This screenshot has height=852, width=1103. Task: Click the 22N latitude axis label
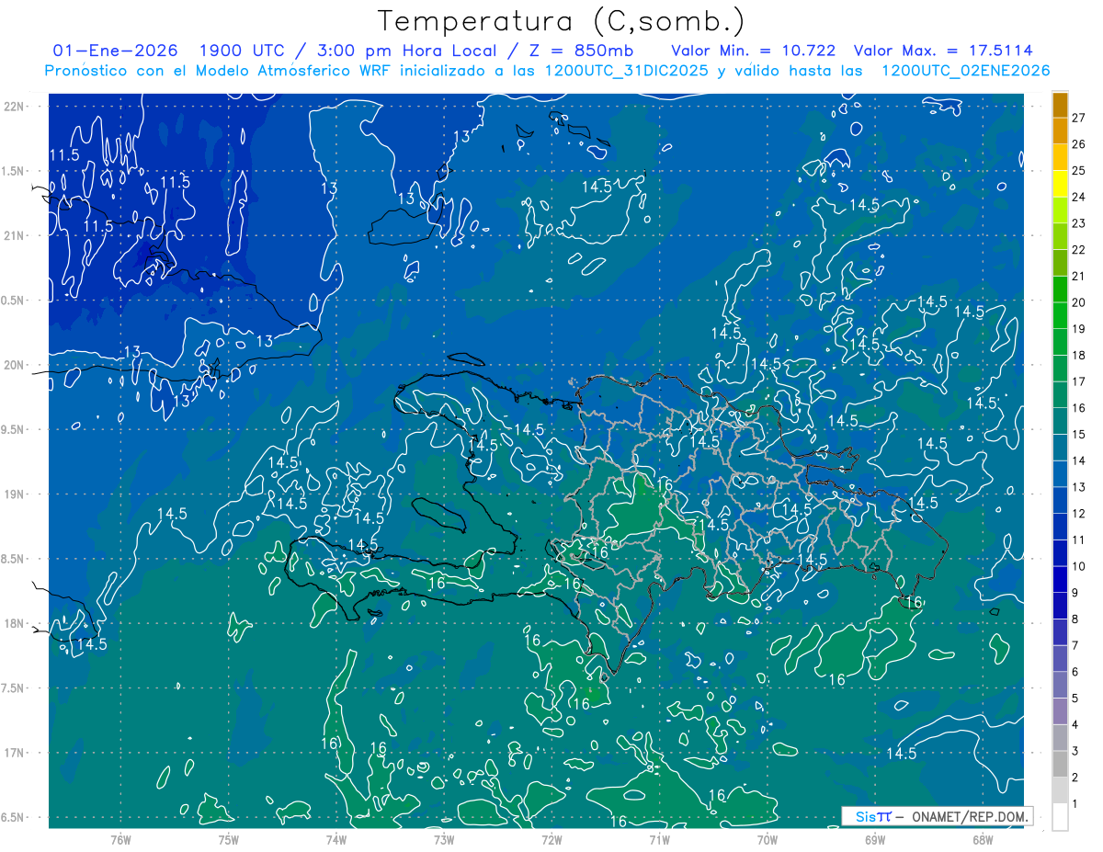[x=14, y=107]
